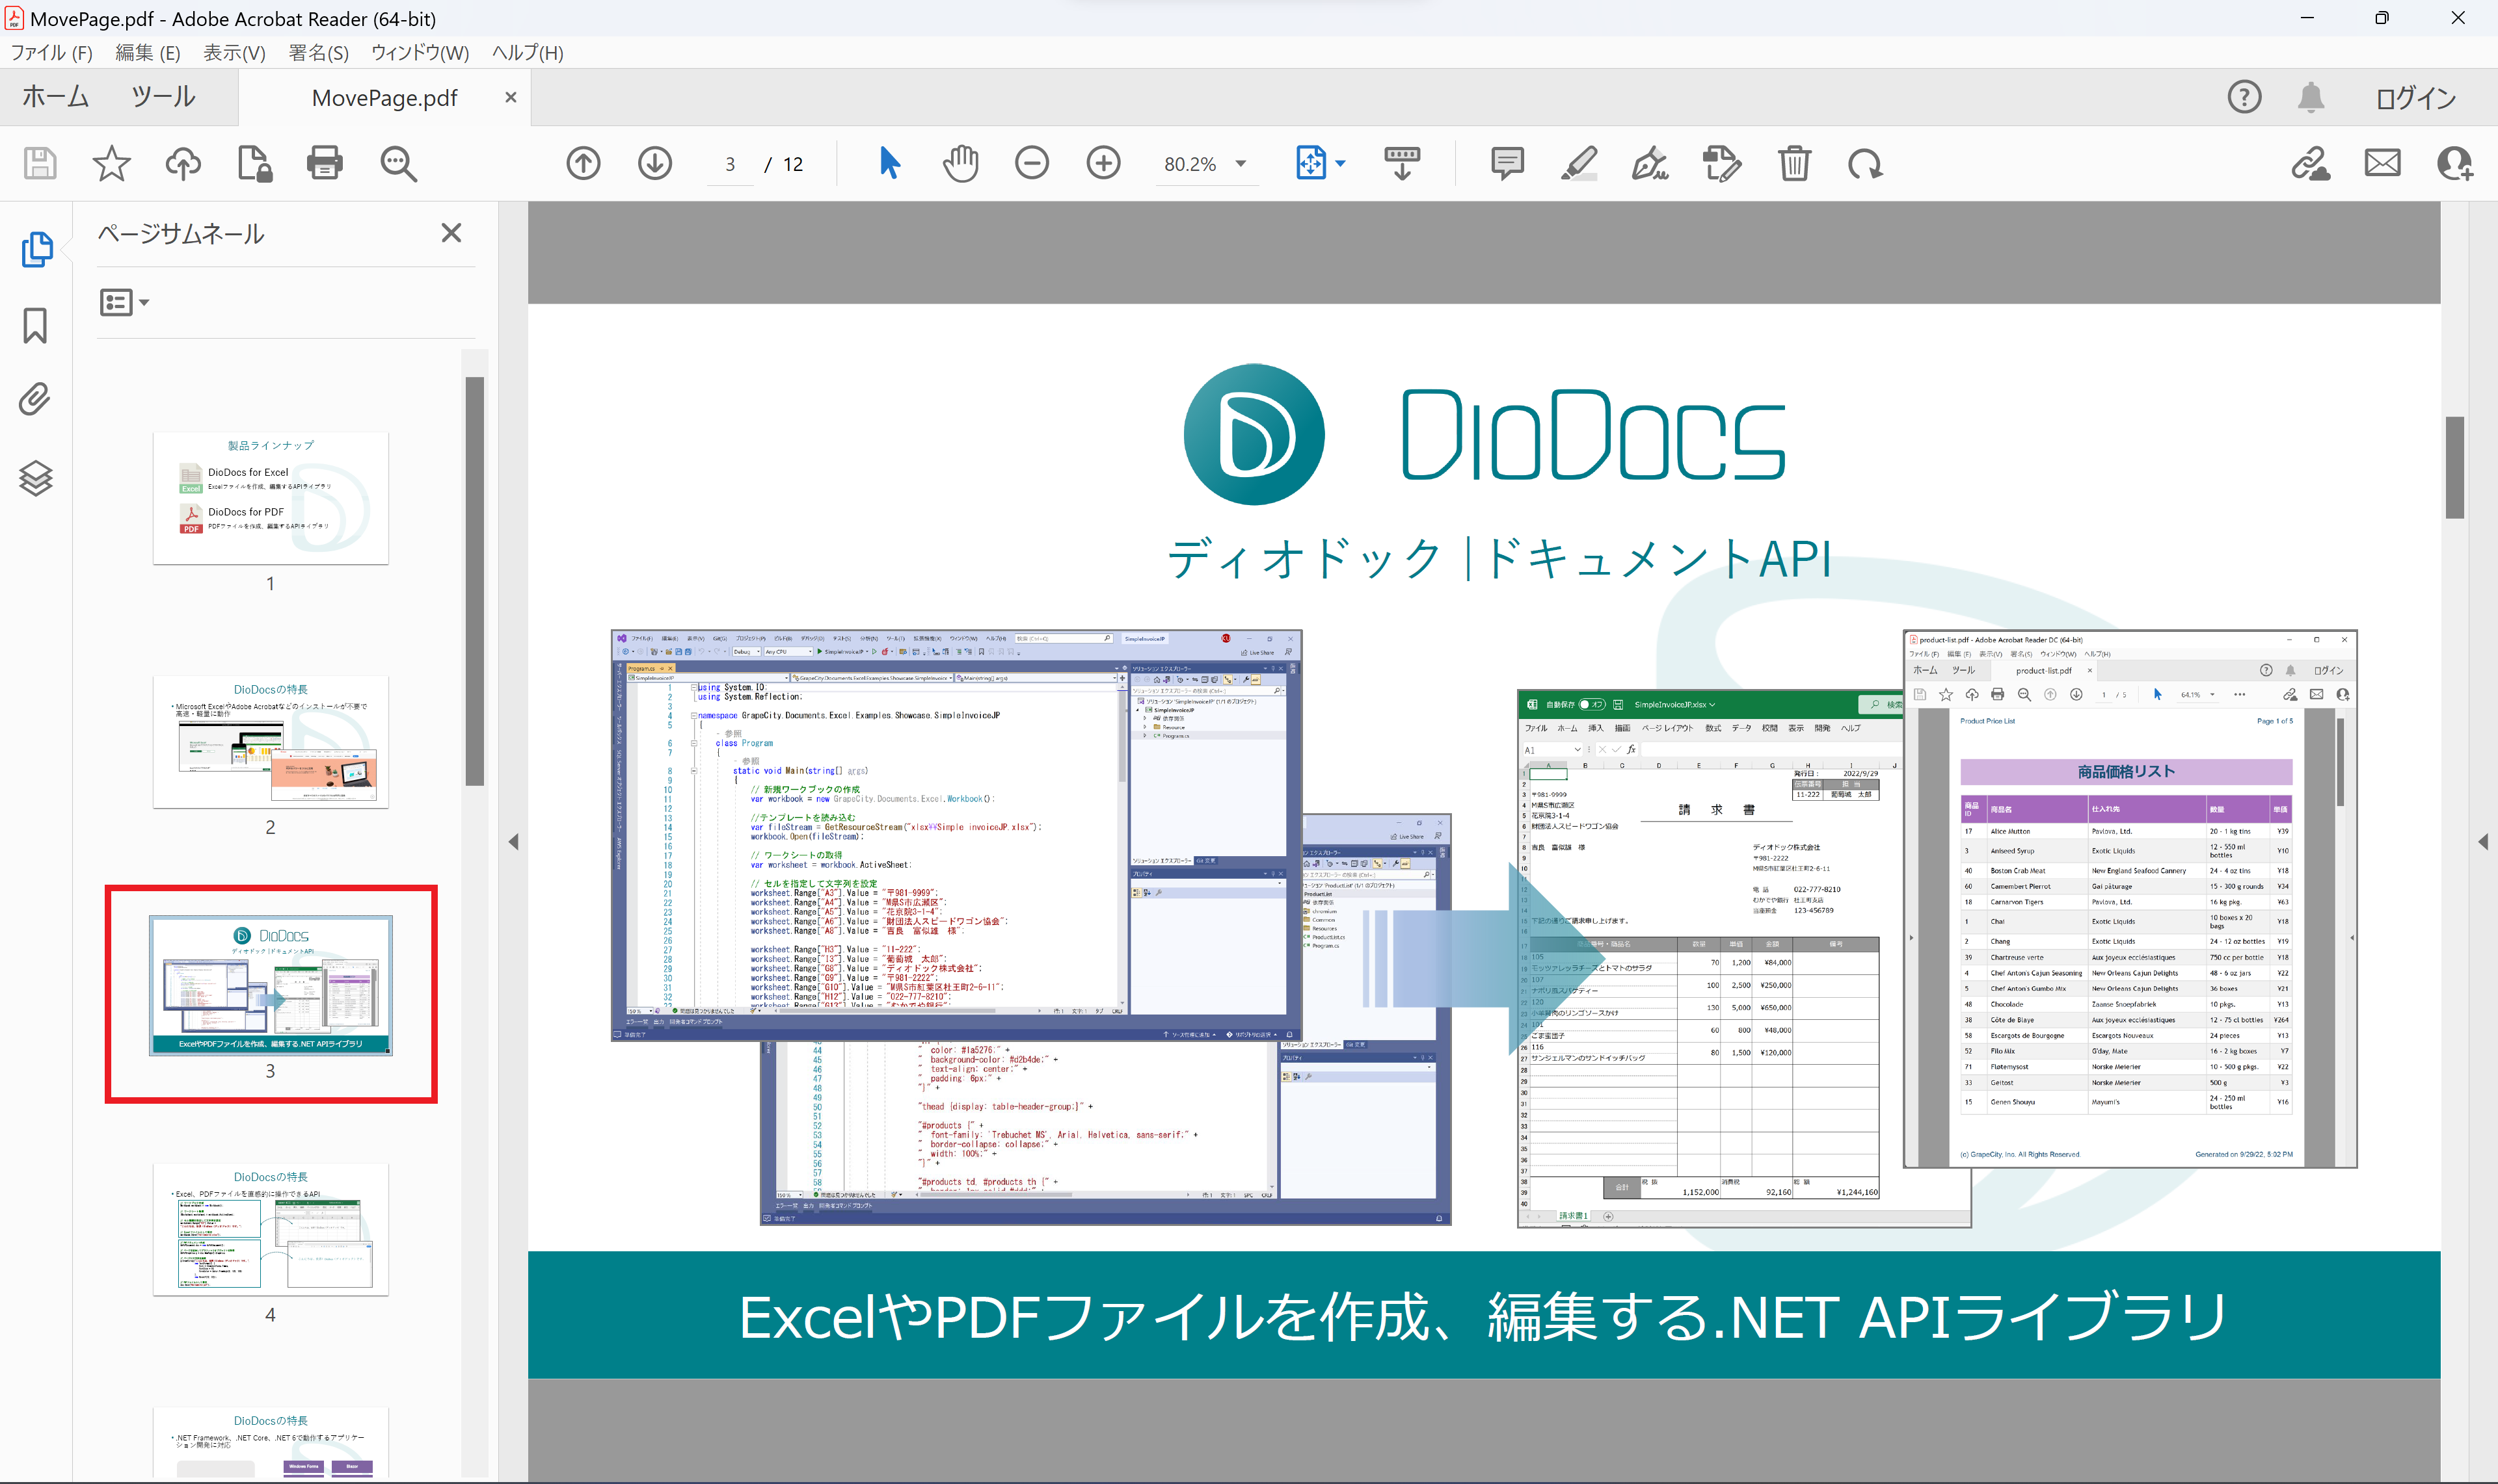The height and width of the screenshot is (1484, 2498).
Task: Activate the hand pan tool
Action: (961, 162)
